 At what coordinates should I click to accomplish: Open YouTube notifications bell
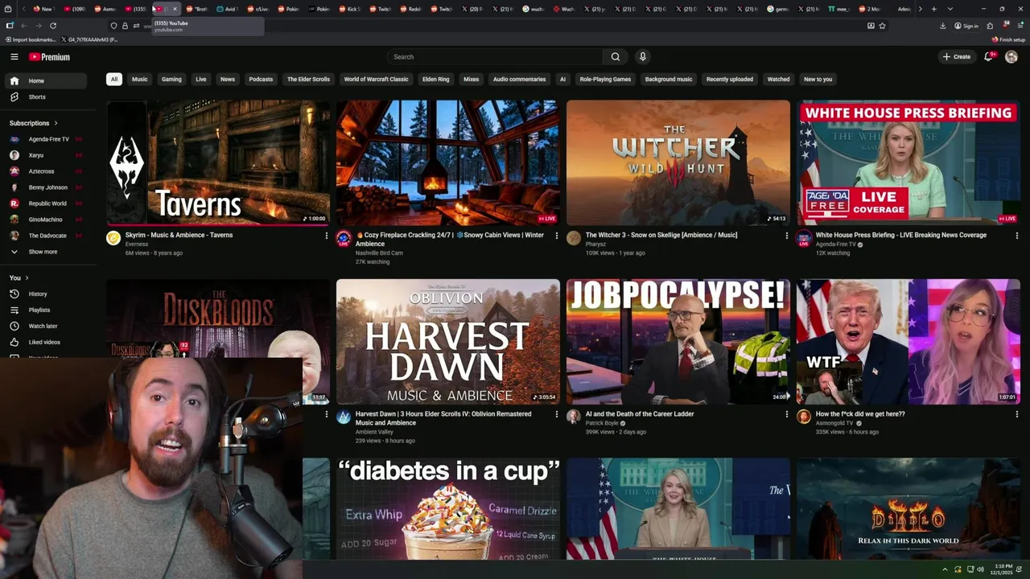[989, 56]
